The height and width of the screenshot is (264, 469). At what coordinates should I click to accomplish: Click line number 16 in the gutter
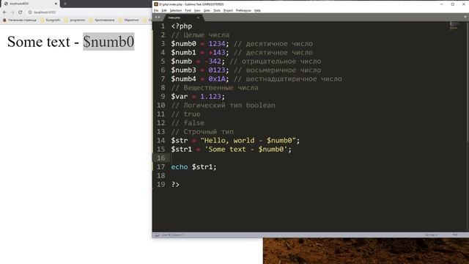click(161, 158)
